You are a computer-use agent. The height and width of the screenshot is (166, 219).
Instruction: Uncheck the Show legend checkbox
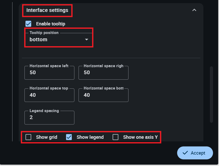69,137
